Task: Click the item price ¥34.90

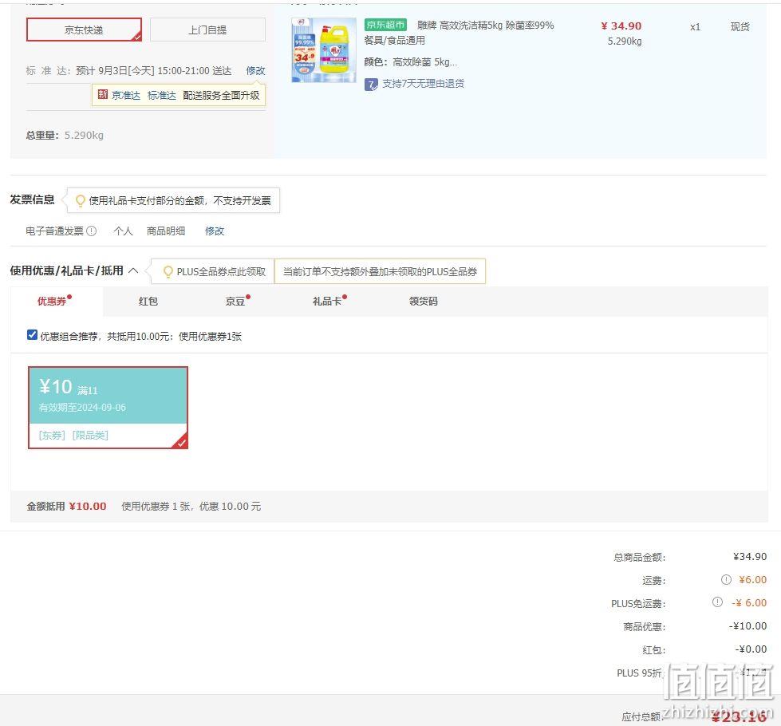Action: [621, 26]
